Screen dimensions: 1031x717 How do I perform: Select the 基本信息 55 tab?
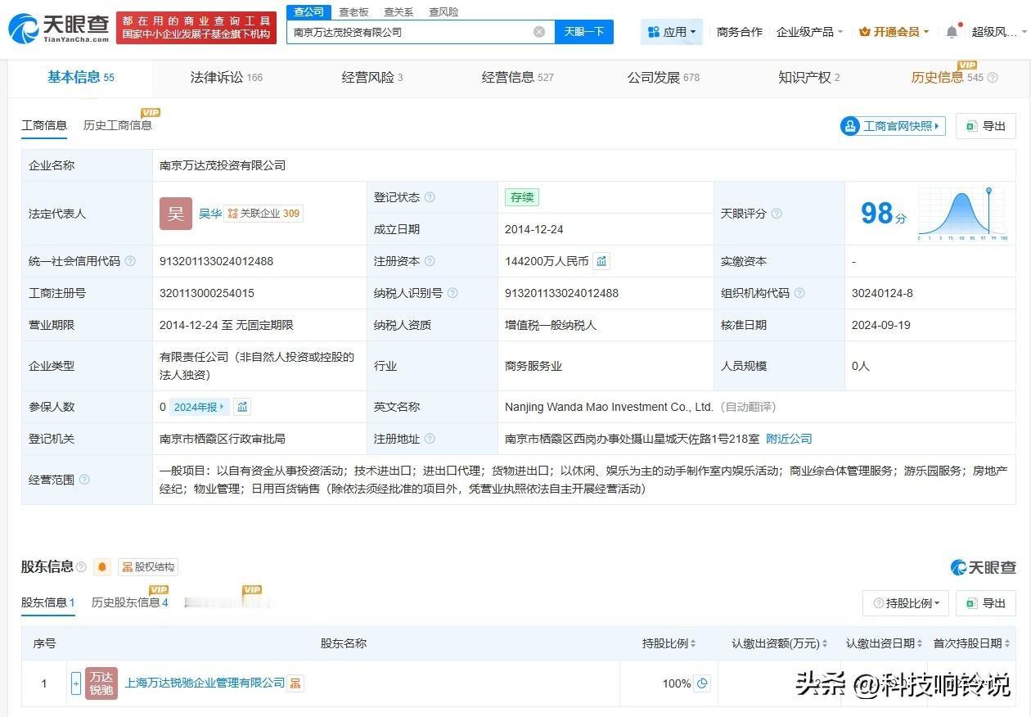tap(81, 78)
